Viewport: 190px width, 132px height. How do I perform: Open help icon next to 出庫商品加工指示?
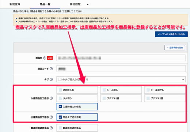[51, 117]
